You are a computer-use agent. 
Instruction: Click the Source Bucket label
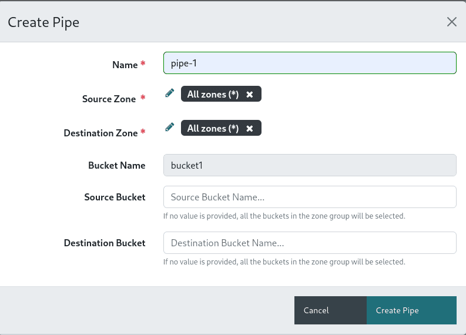[x=115, y=197]
